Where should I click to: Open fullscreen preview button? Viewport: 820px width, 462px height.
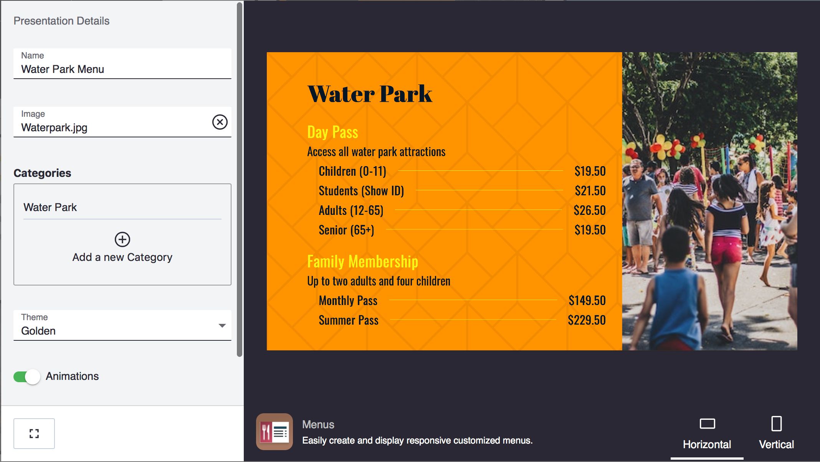tap(34, 434)
